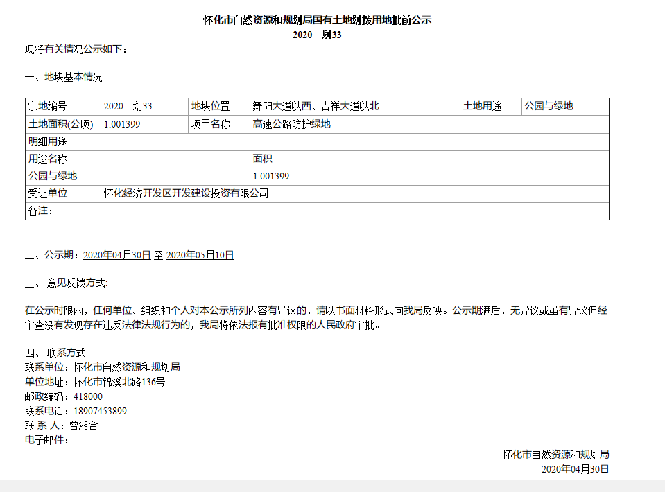Select the 地块位置 label cell

(219, 107)
